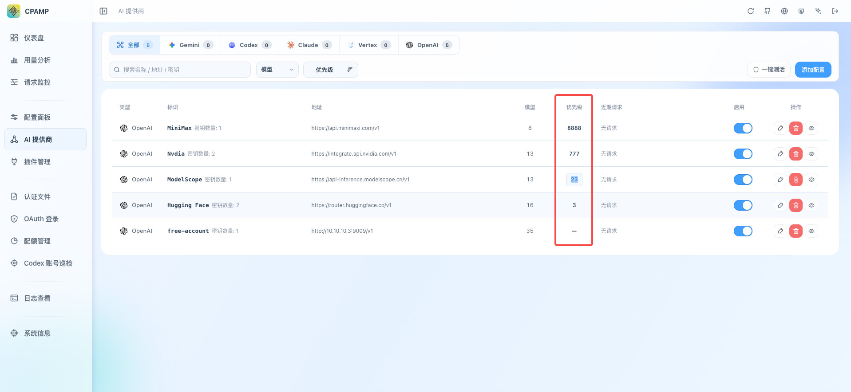Click the refresh icon in the top bar
851x392 pixels.
(751, 11)
